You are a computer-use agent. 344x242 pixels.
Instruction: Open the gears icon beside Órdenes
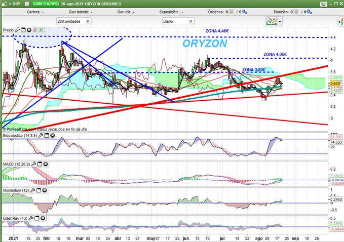[x=245, y=12]
